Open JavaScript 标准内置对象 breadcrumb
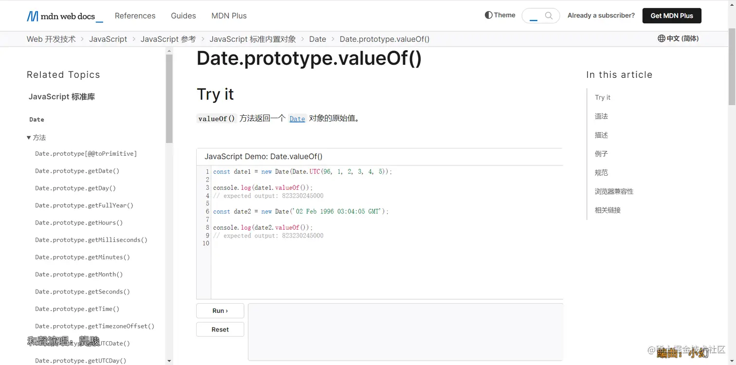This screenshot has width=736, height=365. (x=253, y=39)
